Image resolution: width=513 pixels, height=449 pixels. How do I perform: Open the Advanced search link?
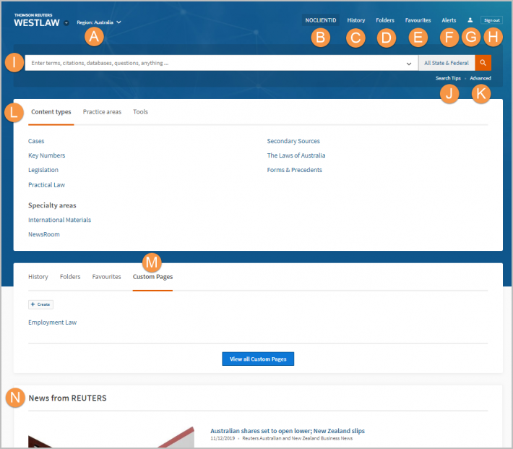[480, 78]
